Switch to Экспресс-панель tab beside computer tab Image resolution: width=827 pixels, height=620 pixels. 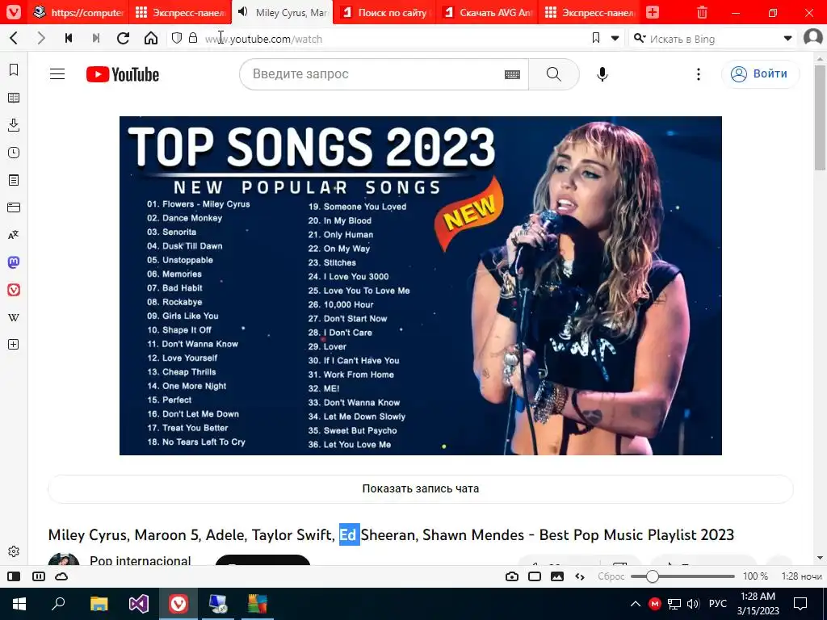[x=180, y=12]
